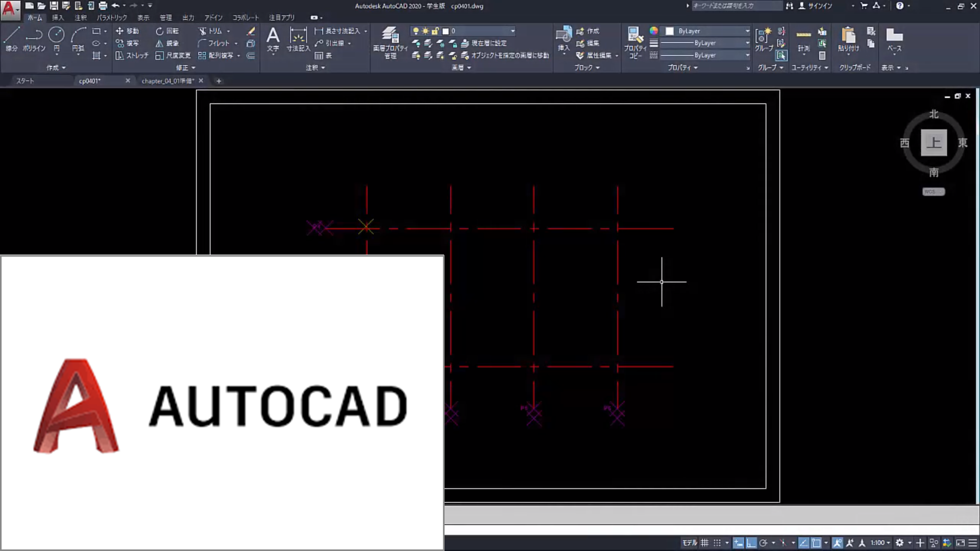
Task: Click block 作成 (Create) button
Action: (588, 31)
